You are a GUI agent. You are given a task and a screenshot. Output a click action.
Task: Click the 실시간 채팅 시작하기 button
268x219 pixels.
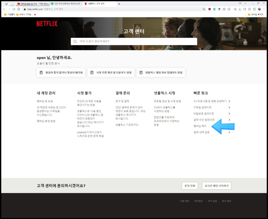(x=217, y=186)
